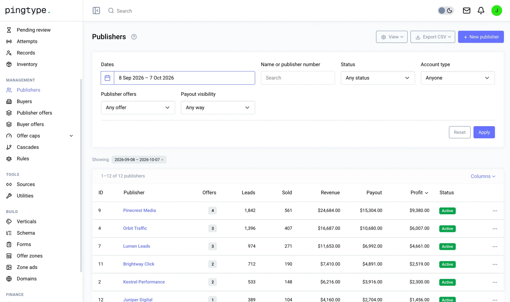Click Leads column header
This screenshot has width=510, height=302.
[x=248, y=193]
